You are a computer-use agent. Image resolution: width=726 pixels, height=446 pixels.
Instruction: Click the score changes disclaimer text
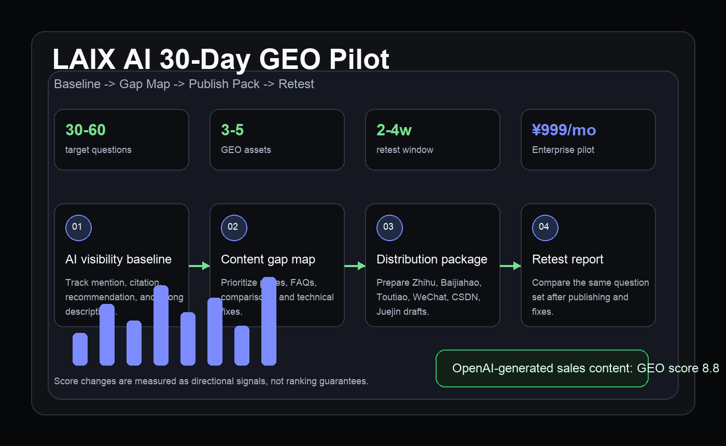pos(211,381)
